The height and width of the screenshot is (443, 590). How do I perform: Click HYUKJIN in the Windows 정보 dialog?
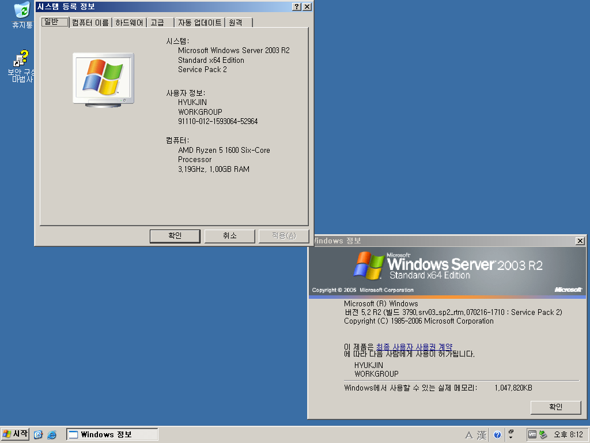tap(369, 365)
